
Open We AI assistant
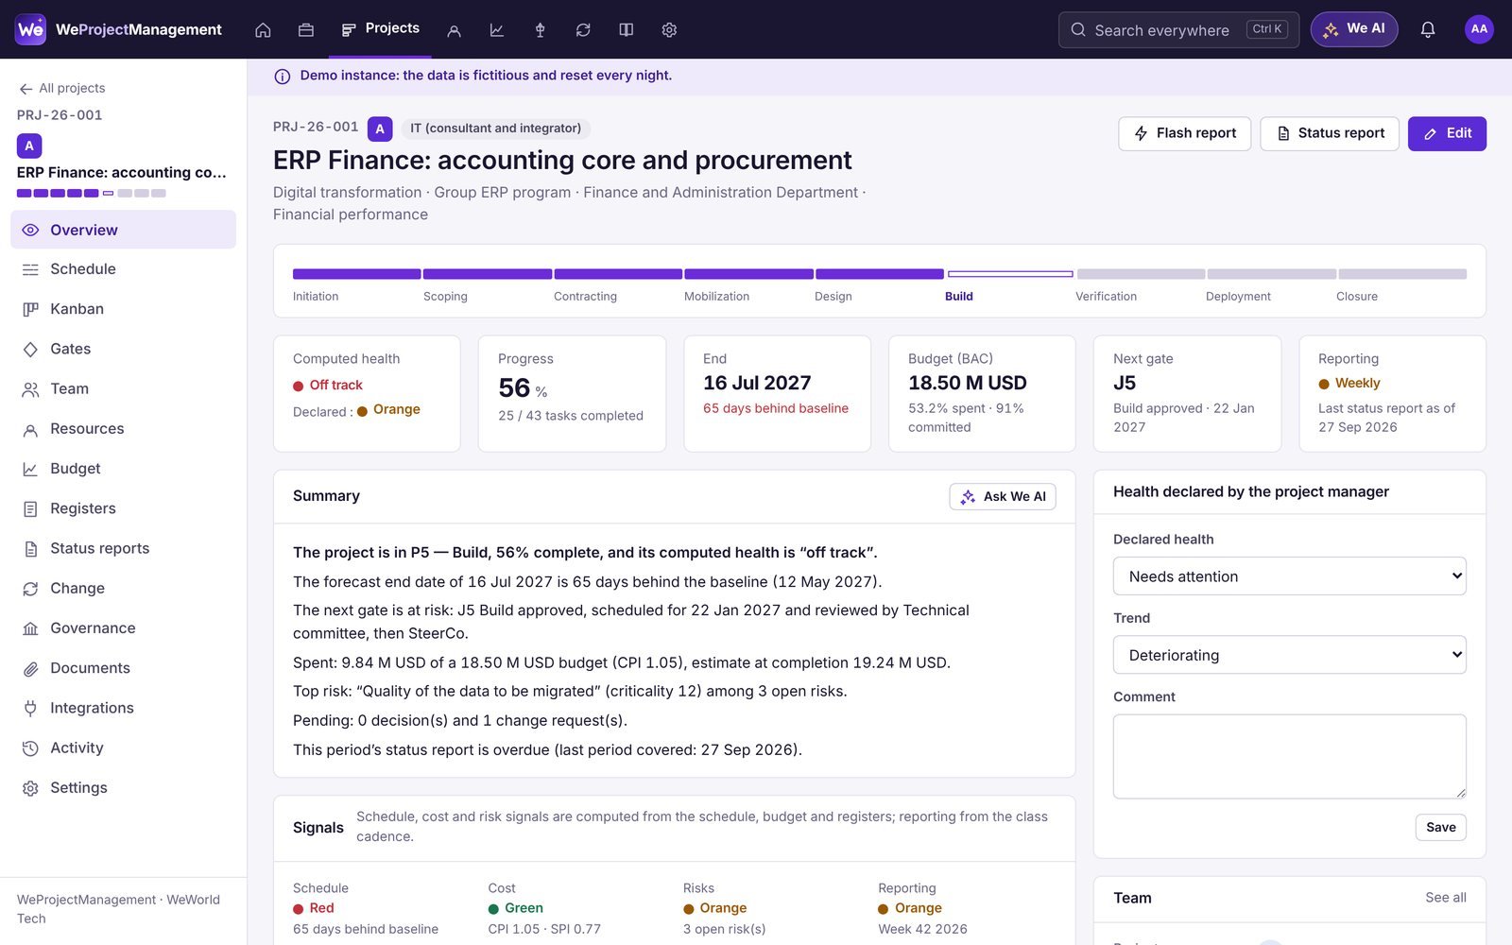tap(1353, 29)
